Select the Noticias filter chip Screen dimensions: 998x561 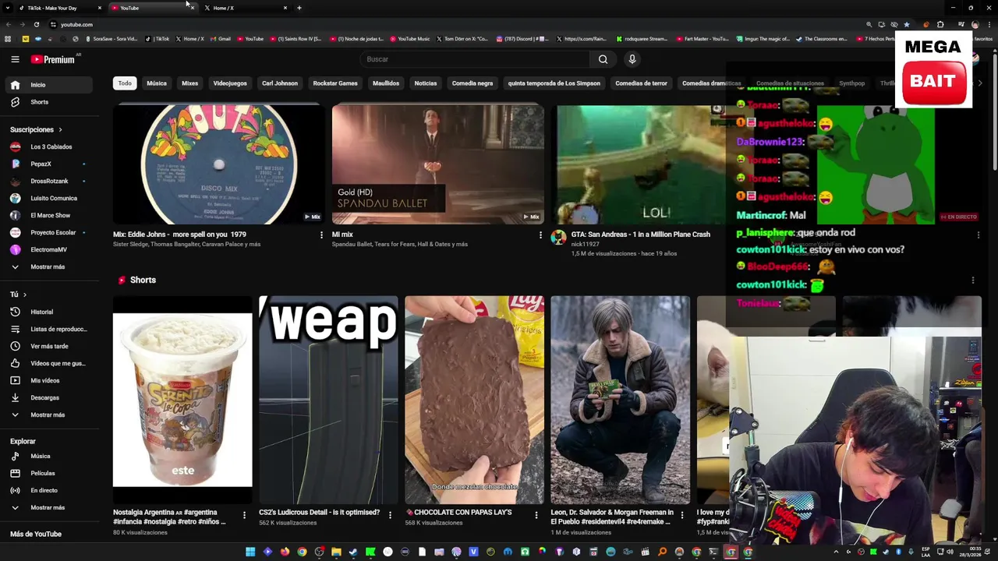coord(426,83)
